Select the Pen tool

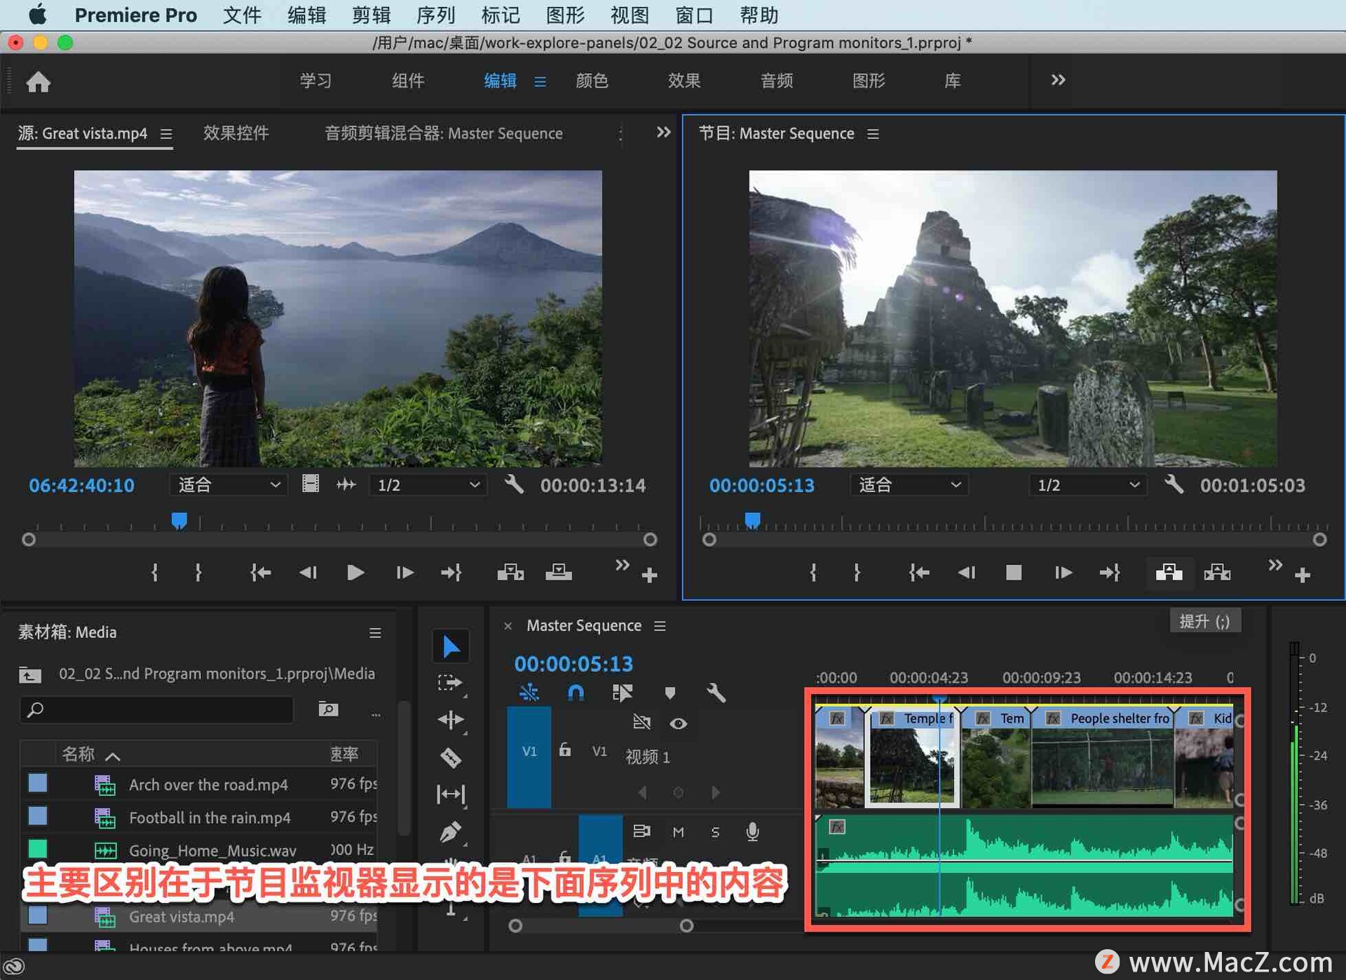tap(451, 831)
